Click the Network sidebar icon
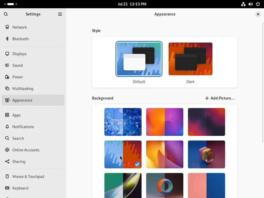Image resolution: width=264 pixels, height=198 pixels. pos(7,27)
